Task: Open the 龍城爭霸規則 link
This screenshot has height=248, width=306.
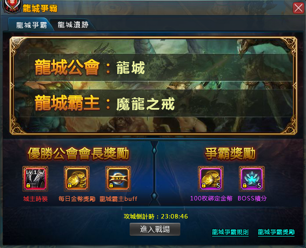Action: (230, 232)
